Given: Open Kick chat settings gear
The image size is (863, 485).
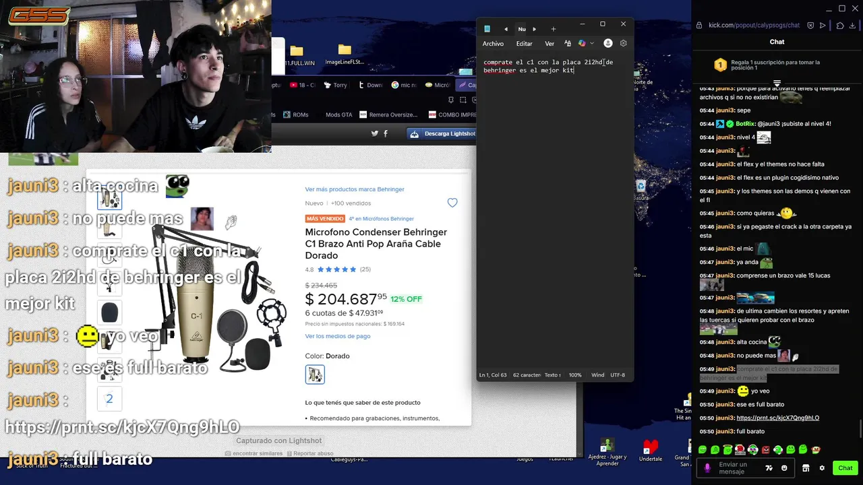Looking at the screenshot, I should [x=822, y=468].
